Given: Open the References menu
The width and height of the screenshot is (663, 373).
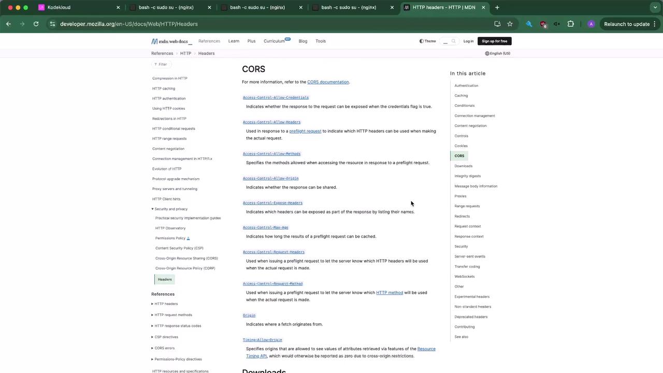Looking at the screenshot, I should pyautogui.click(x=209, y=41).
